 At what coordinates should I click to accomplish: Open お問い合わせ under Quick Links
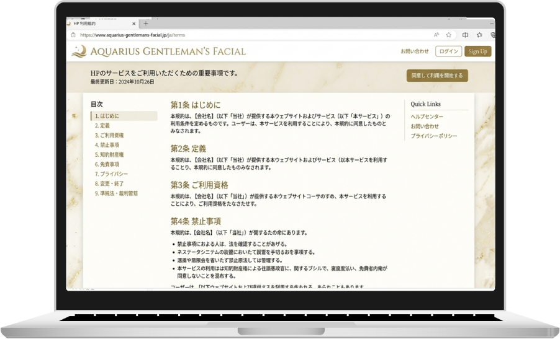coord(425,126)
